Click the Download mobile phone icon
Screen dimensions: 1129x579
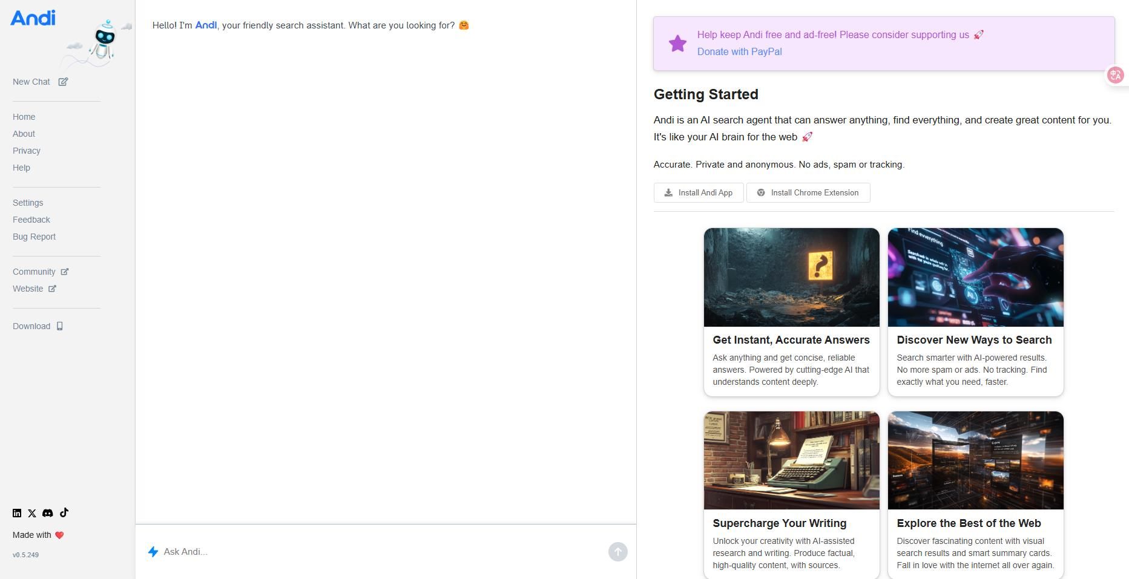click(x=59, y=326)
